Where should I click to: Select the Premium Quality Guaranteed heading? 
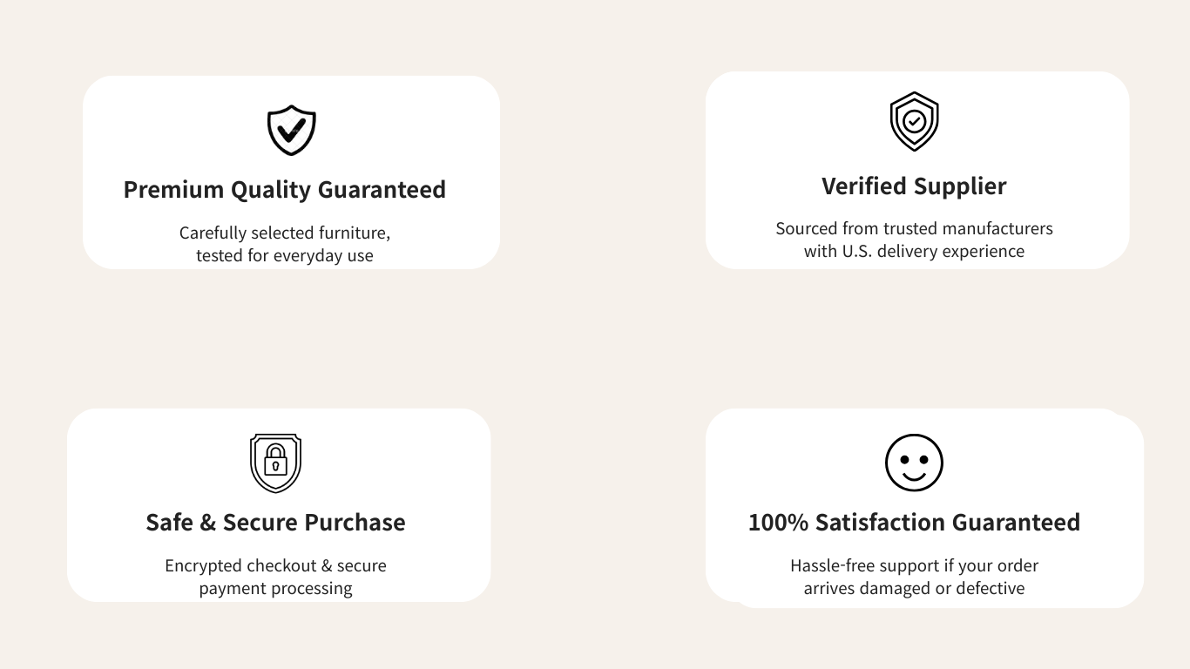pos(284,190)
